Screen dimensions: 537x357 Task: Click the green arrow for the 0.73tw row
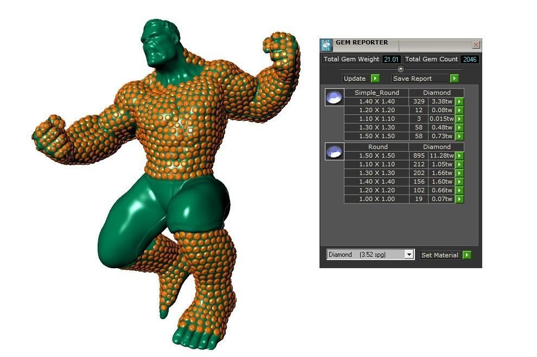click(x=459, y=136)
